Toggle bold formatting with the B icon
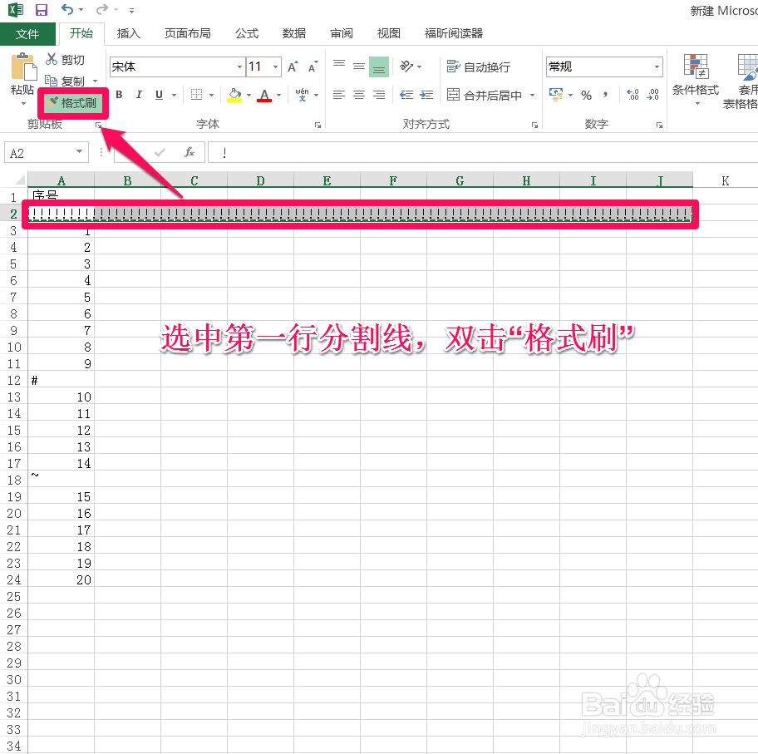 (x=118, y=95)
